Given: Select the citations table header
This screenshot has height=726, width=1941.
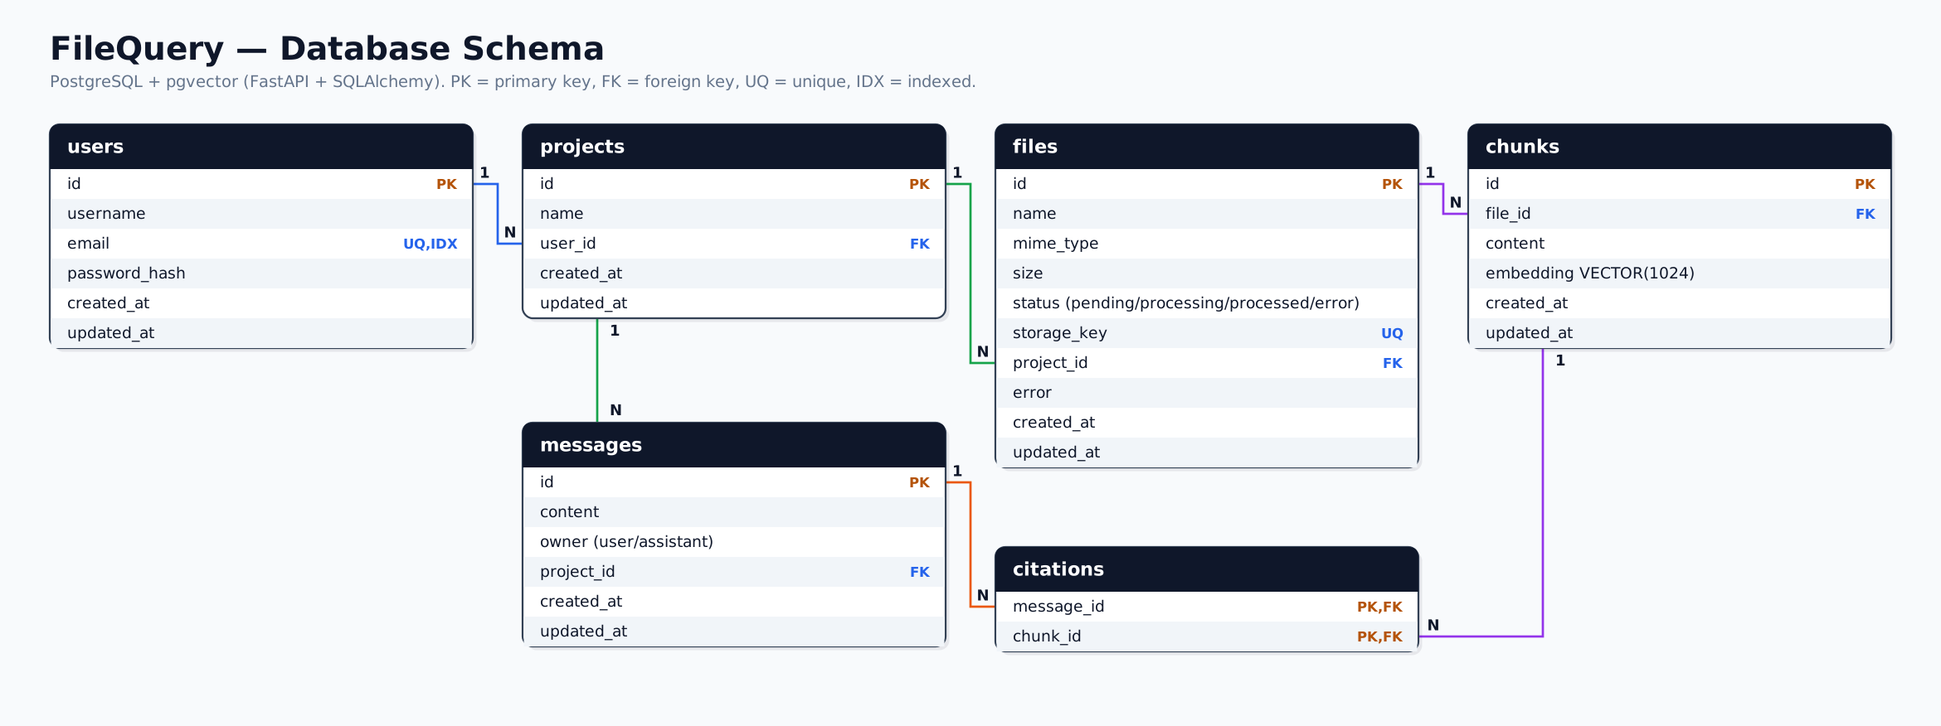Looking at the screenshot, I should [1207, 569].
